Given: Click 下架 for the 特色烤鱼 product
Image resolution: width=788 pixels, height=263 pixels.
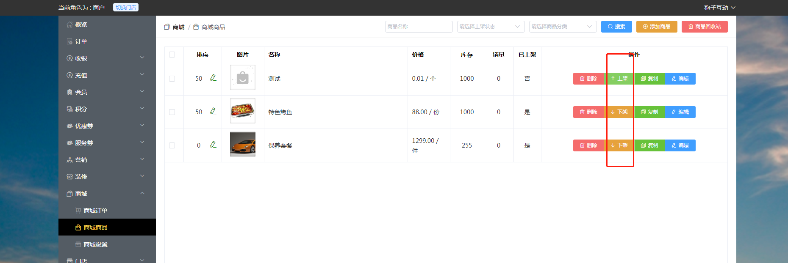Looking at the screenshot, I should tap(619, 112).
